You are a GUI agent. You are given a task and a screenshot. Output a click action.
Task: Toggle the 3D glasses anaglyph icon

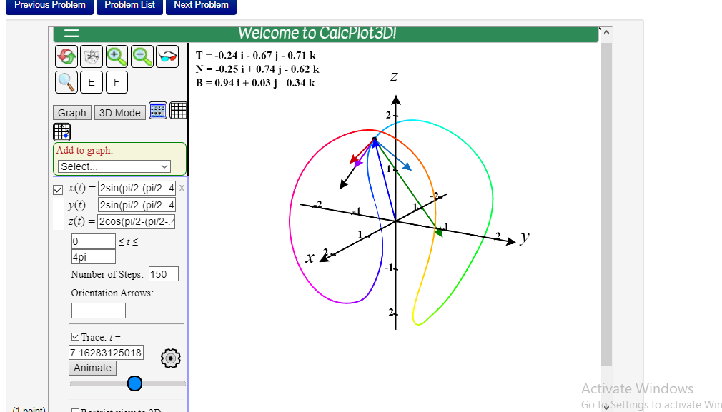click(167, 56)
